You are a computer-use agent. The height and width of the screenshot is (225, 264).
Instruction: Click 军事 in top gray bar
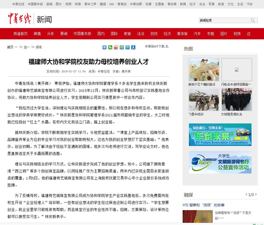coord(212,4)
